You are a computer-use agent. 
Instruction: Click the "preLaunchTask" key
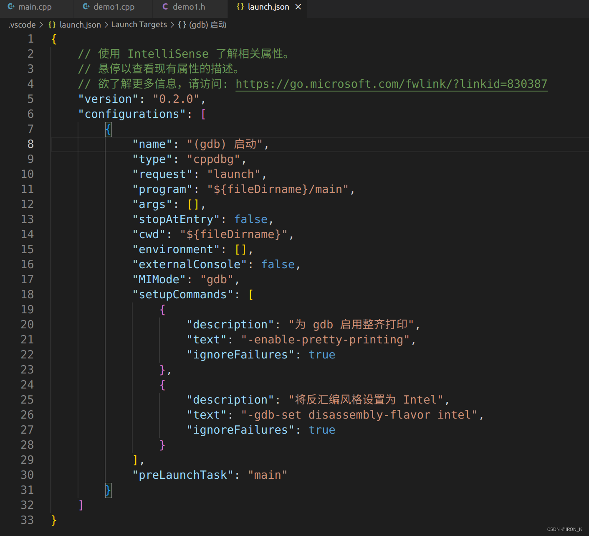click(183, 475)
